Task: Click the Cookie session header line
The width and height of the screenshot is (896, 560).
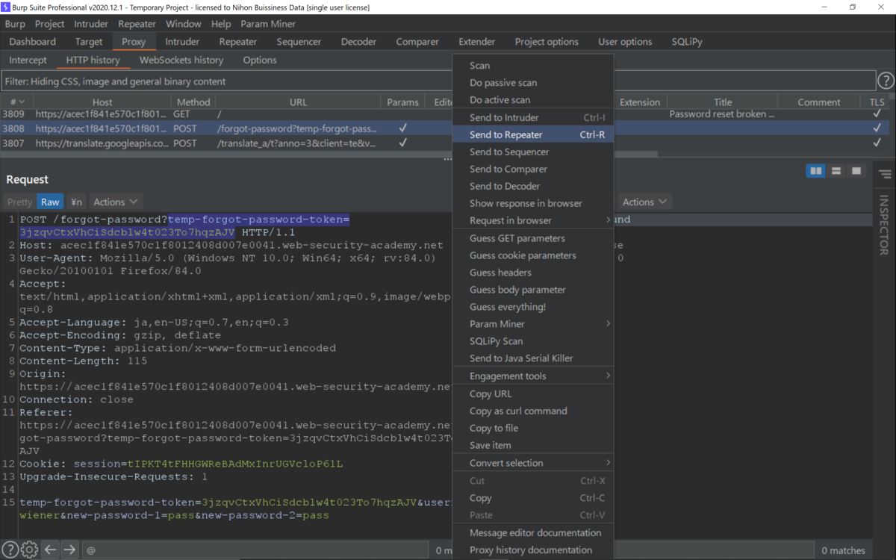Action: [181, 464]
